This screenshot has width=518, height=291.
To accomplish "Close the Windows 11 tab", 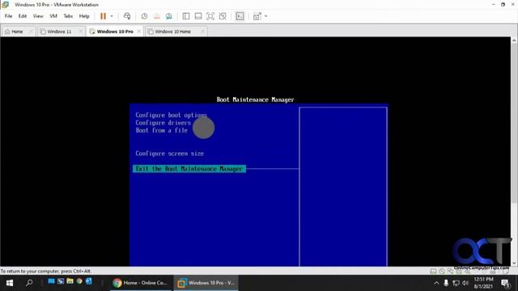I will 81,32.
